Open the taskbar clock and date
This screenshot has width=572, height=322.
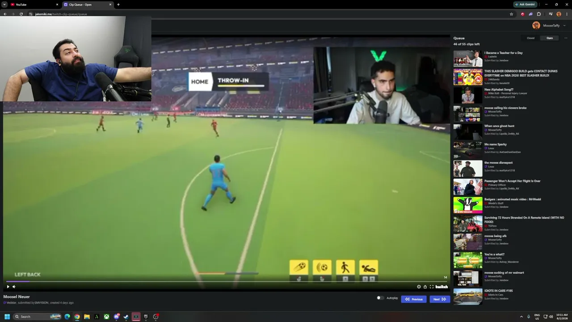(562, 317)
